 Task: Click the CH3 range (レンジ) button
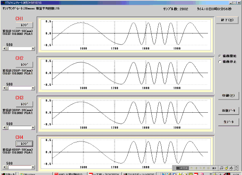25,104
